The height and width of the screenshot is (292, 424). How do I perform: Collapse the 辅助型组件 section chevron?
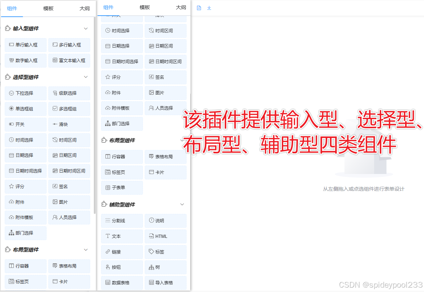(182, 204)
